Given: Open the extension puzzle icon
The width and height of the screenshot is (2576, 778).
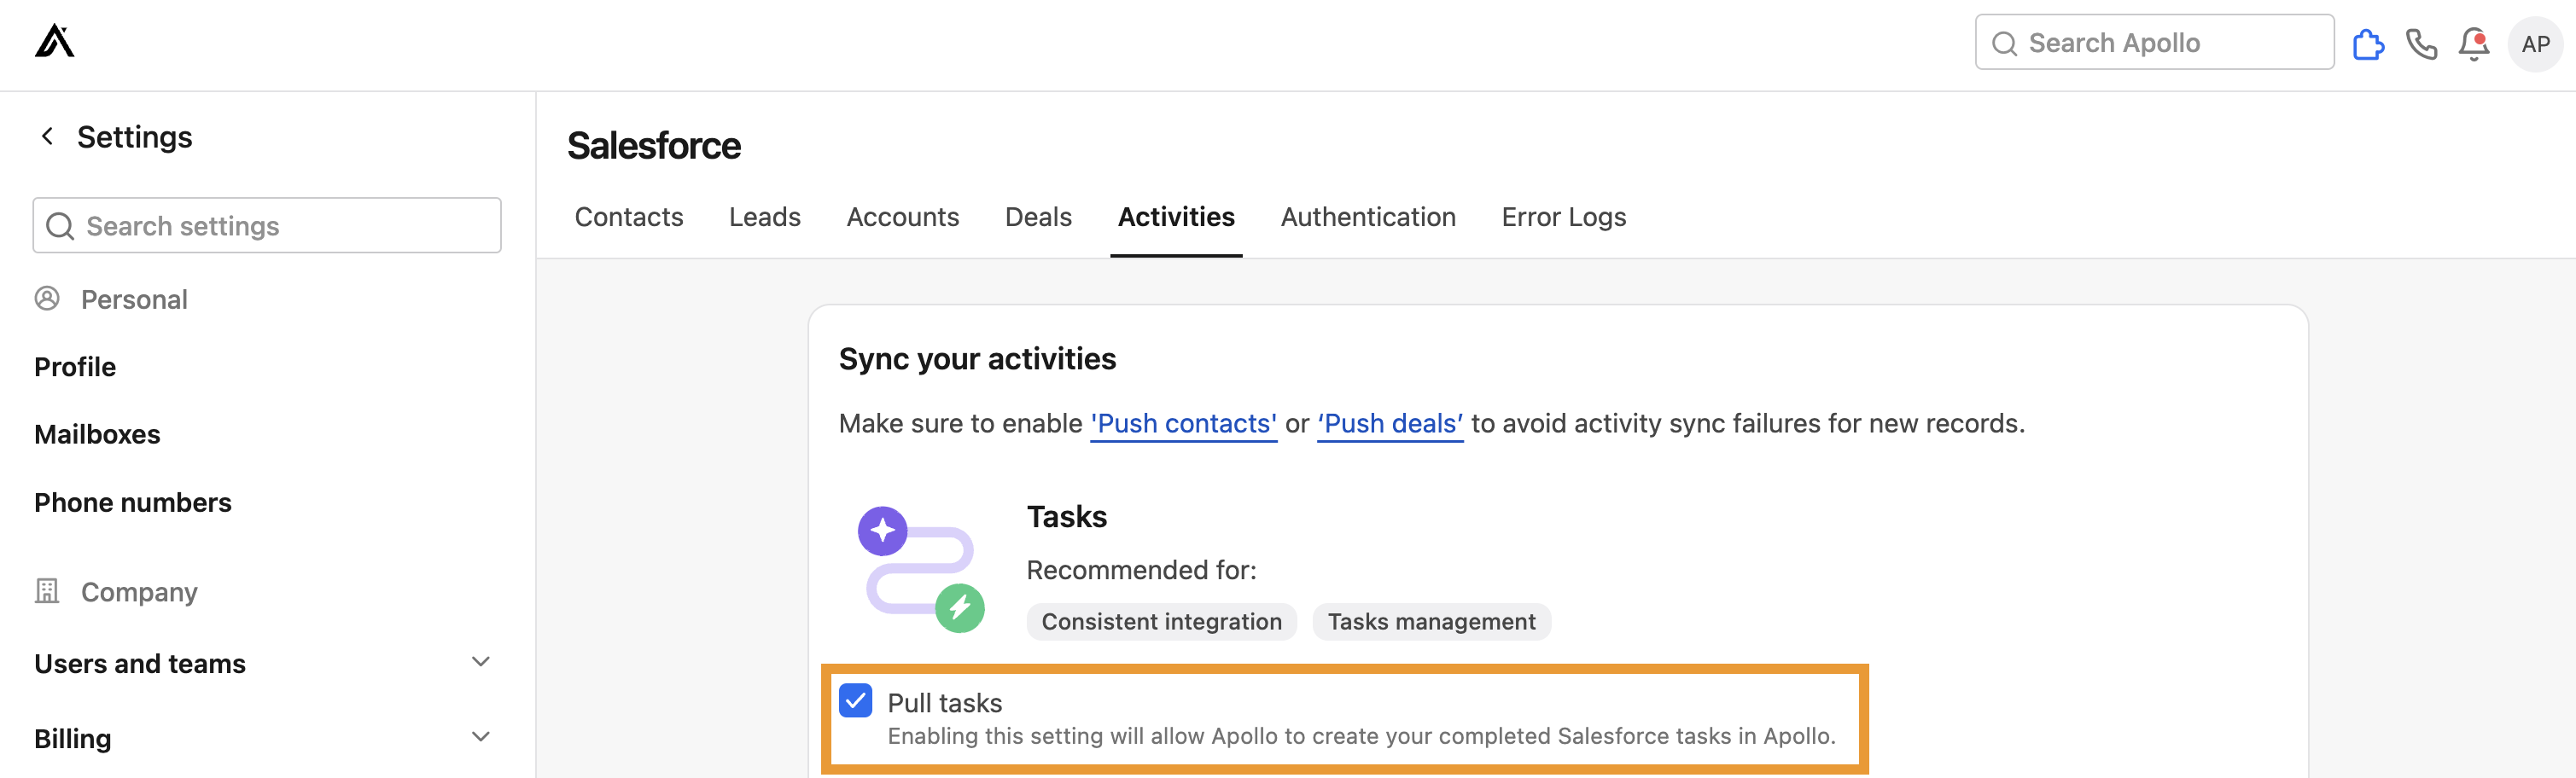Looking at the screenshot, I should [2368, 44].
